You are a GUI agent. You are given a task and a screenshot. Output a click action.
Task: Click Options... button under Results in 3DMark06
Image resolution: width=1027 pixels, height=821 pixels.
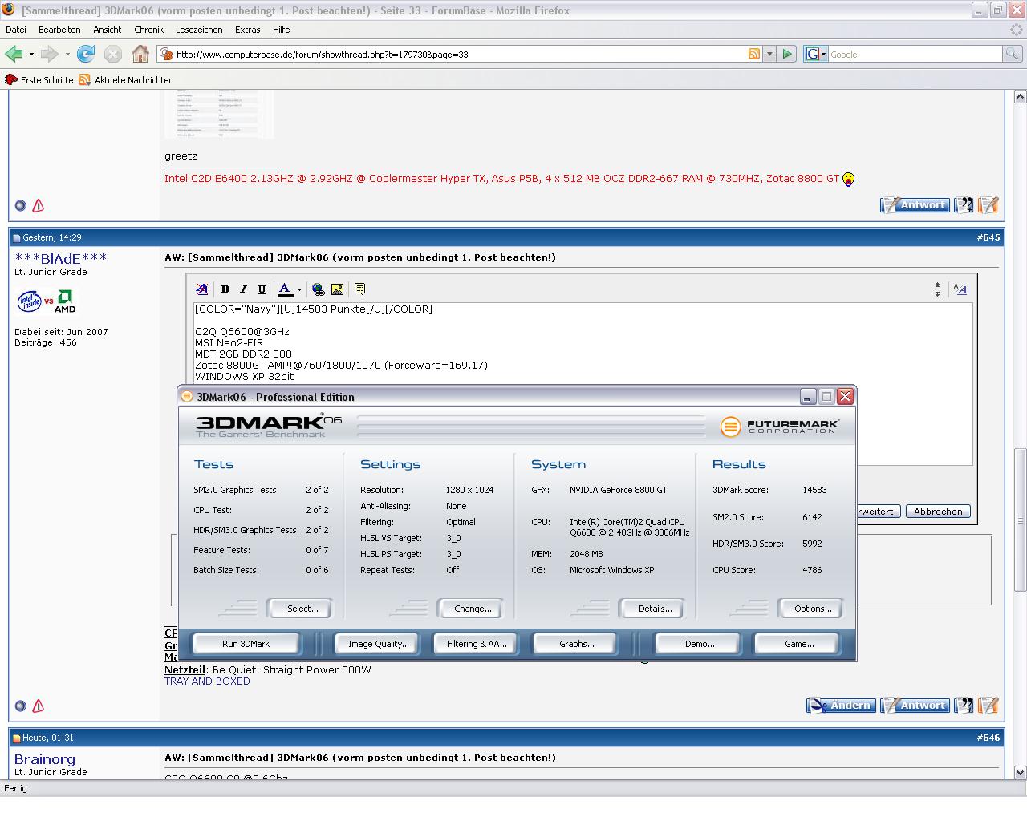point(810,609)
